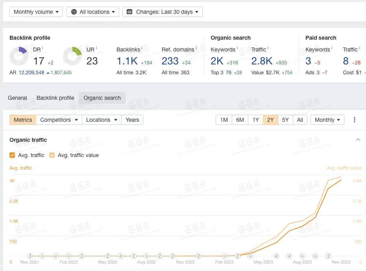Image resolution: width=366 pixels, height=271 pixels.
Task: Click the globe icon in All locations filter
Action: [x=74, y=12]
